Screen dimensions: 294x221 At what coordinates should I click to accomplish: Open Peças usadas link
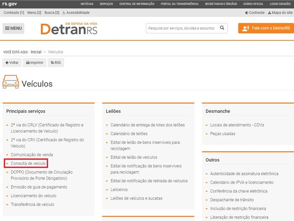pyautogui.click(x=223, y=133)
